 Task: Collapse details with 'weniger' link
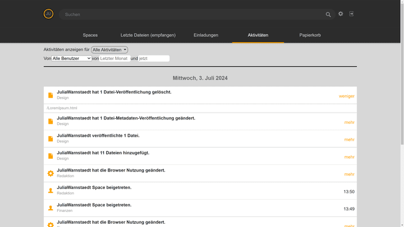tap(346, 96)
